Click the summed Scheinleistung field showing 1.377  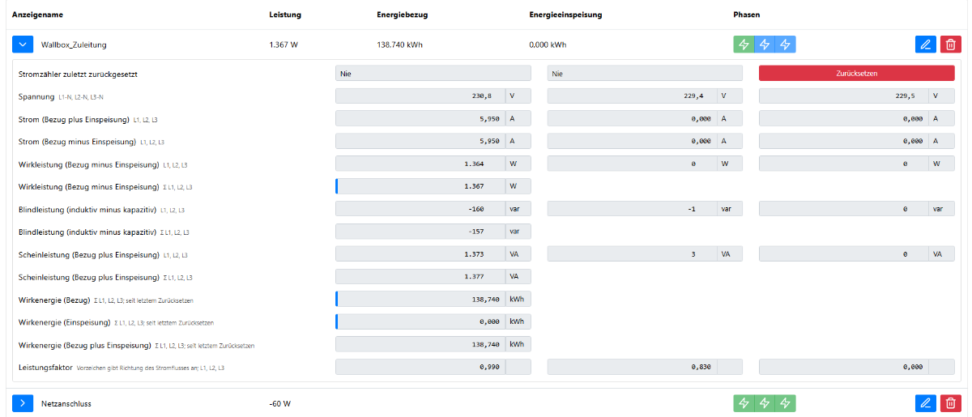click(x=420, y=277)
